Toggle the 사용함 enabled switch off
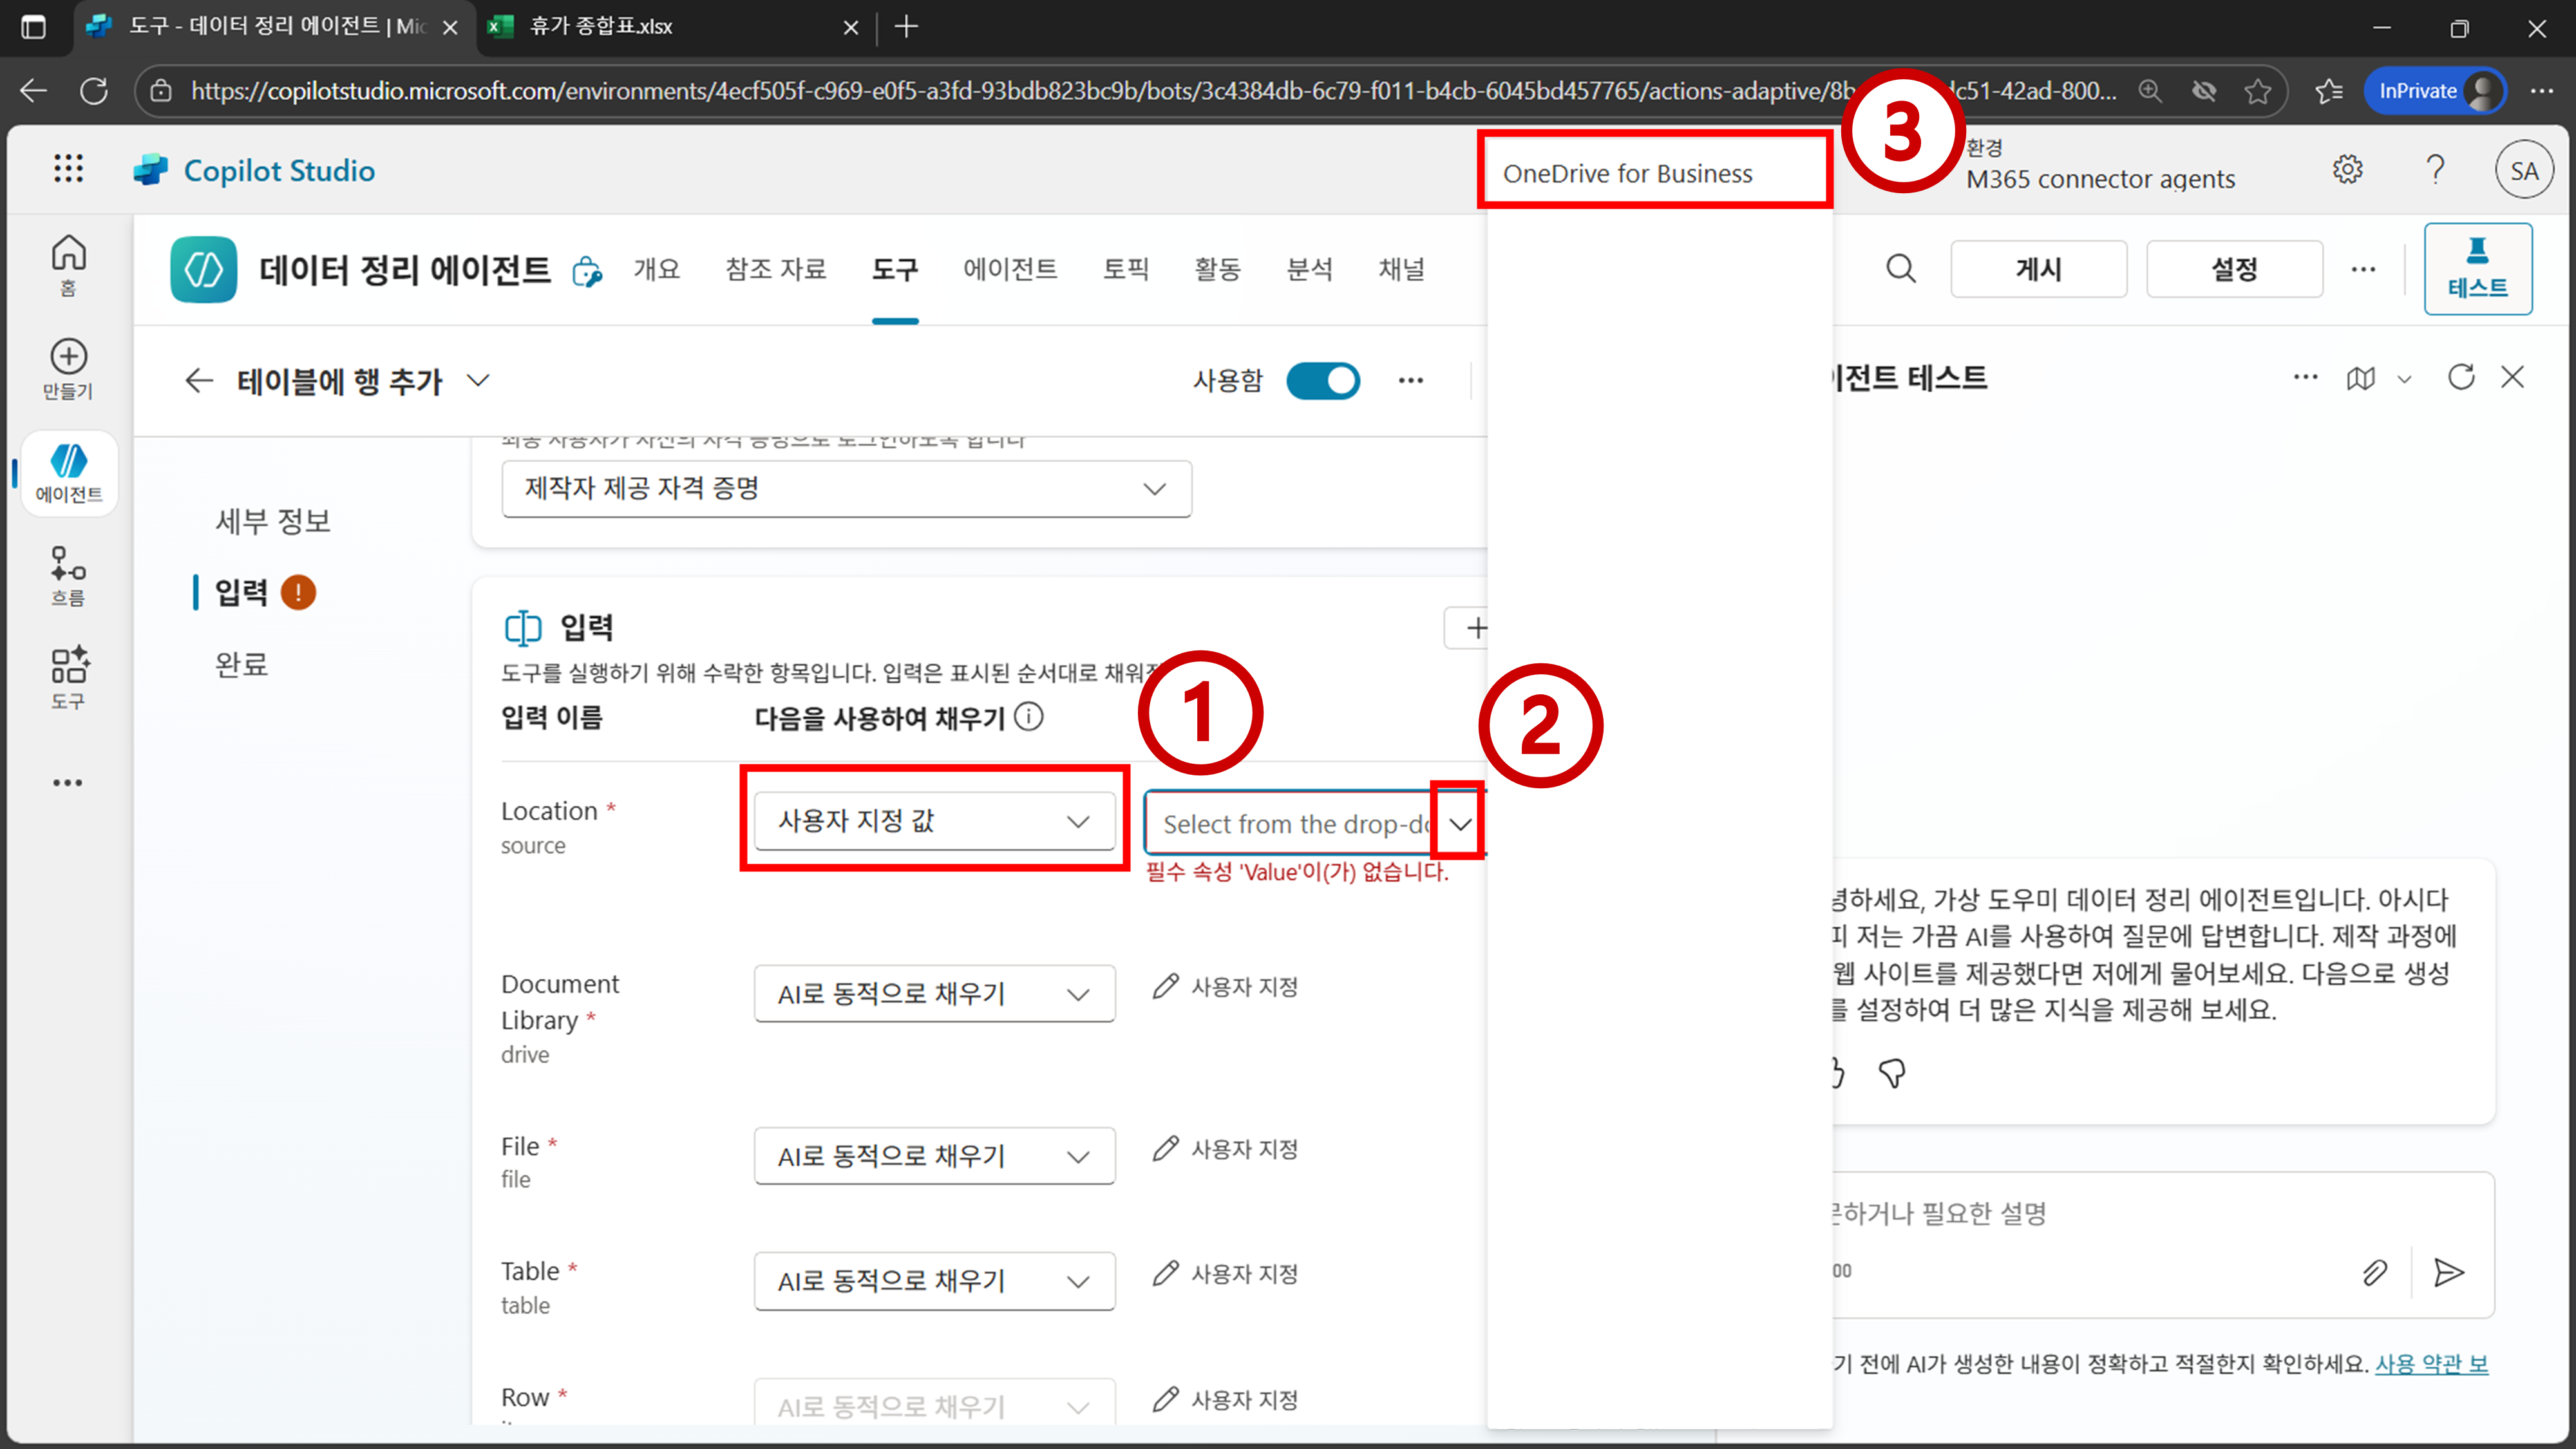 point(1322,381)
